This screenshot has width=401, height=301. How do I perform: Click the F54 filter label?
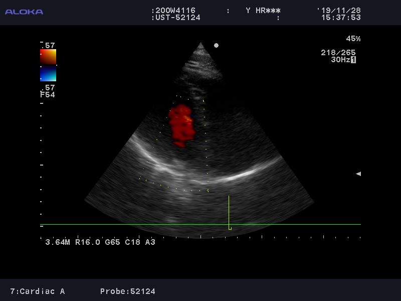[48, 94]
